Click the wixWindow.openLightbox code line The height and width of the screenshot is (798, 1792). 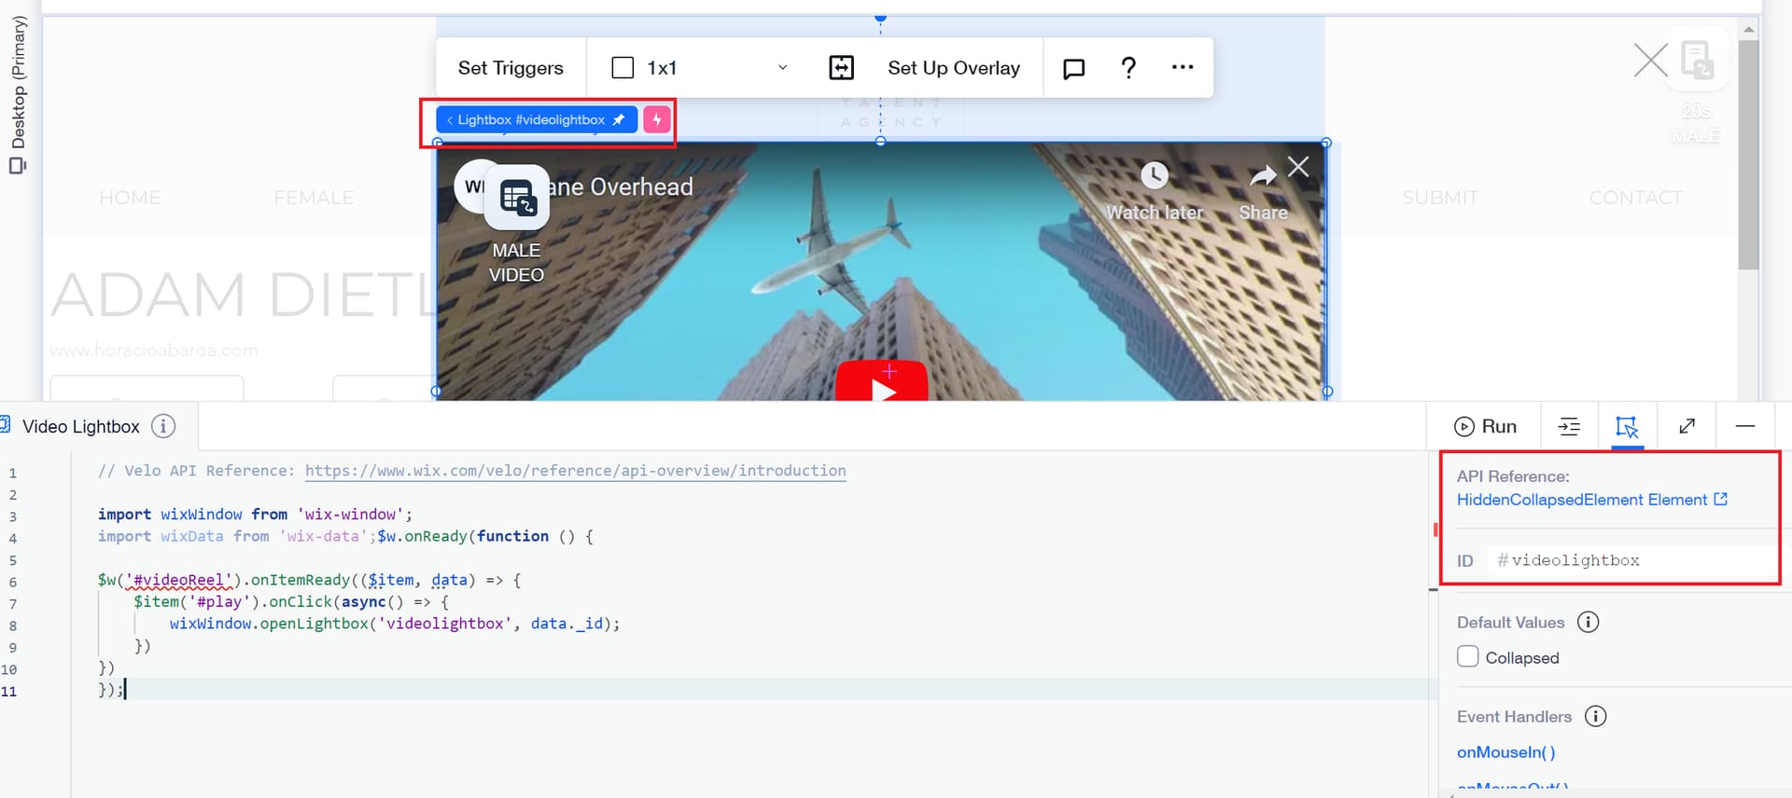tap(395, 624)
